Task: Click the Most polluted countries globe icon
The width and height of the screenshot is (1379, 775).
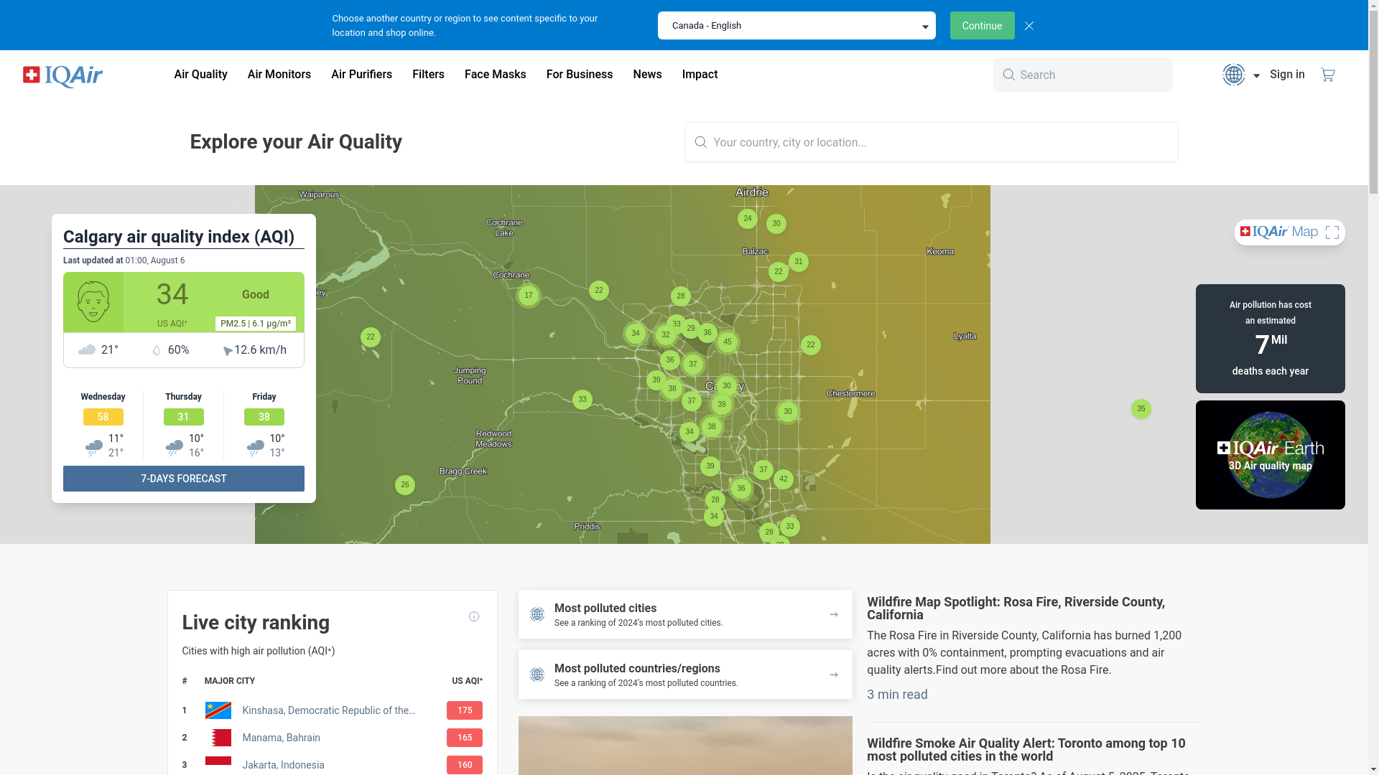Action: click(x=537, y=675)
